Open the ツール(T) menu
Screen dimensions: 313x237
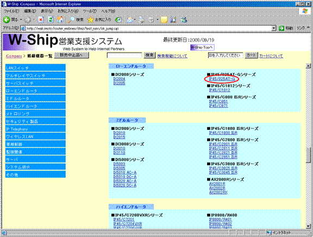[x=90, y=11]
